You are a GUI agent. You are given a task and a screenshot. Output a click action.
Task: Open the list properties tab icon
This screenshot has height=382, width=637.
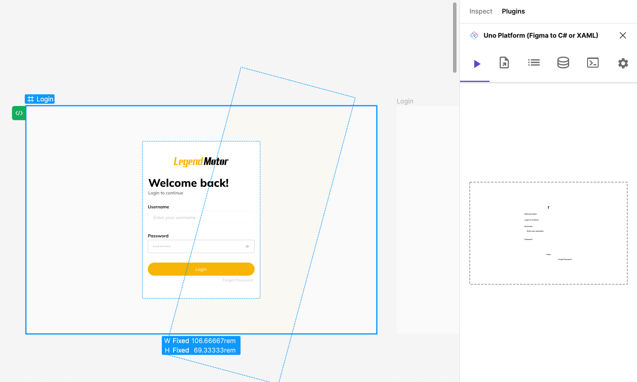coord(534,62)
